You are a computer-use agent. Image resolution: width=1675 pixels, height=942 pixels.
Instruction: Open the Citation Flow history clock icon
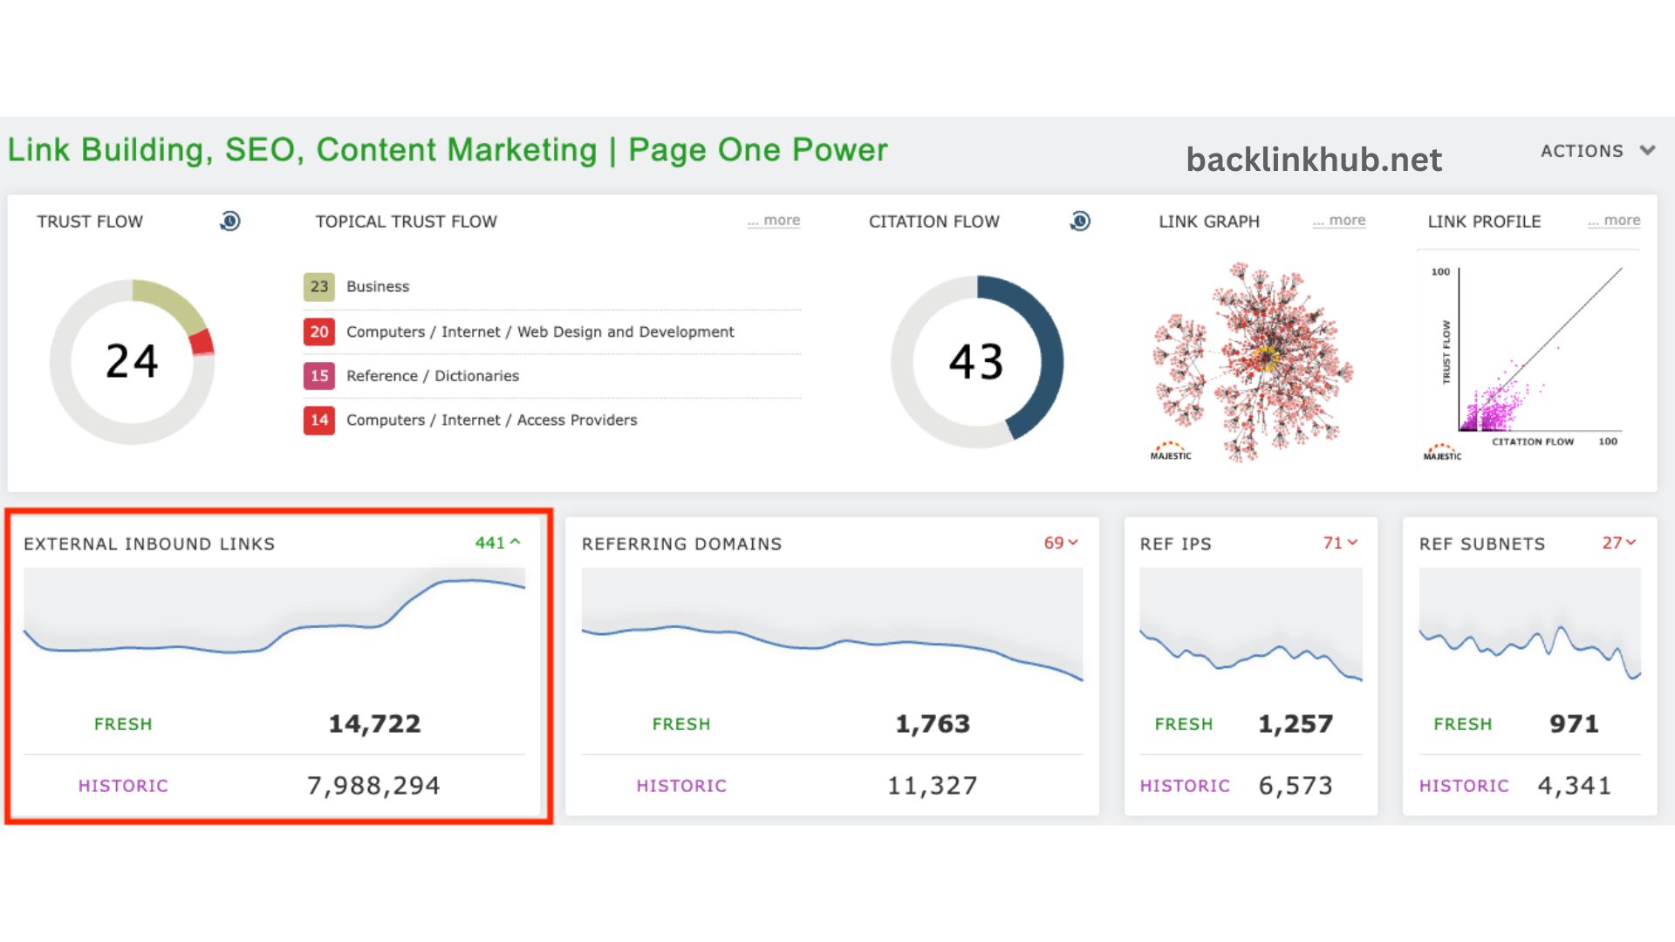click(1080, 221)
